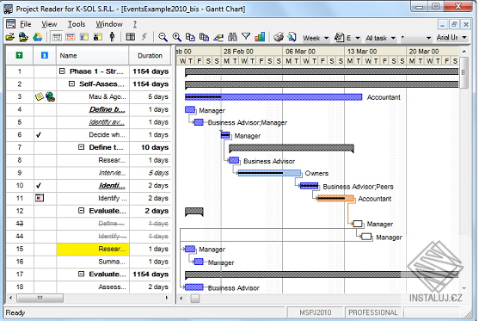
Task: Click the calendar constraint icon on row 11
Action: (40, 198)
